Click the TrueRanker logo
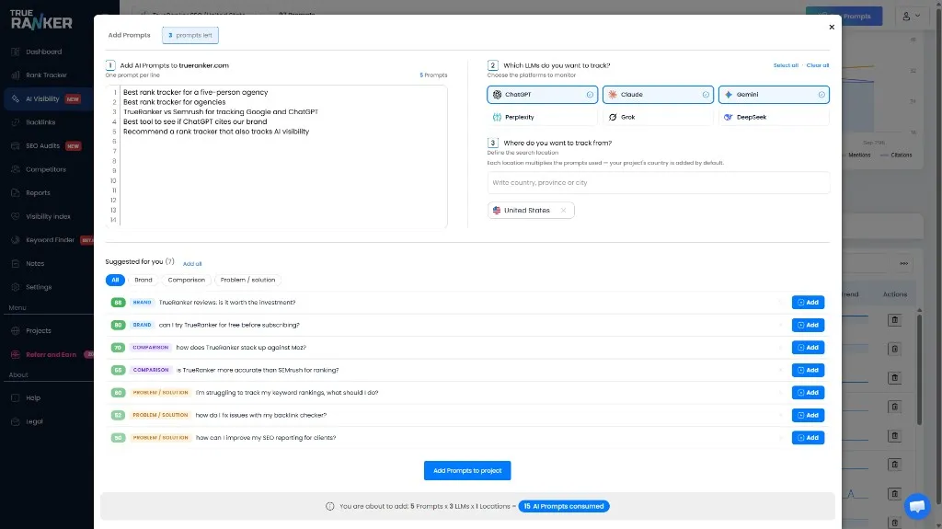The height and width of the screenshot is (529, 942). [40, 19]
